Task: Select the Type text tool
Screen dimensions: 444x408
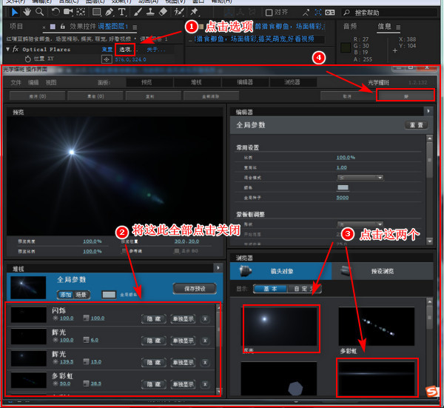Action: pos(122,12)
